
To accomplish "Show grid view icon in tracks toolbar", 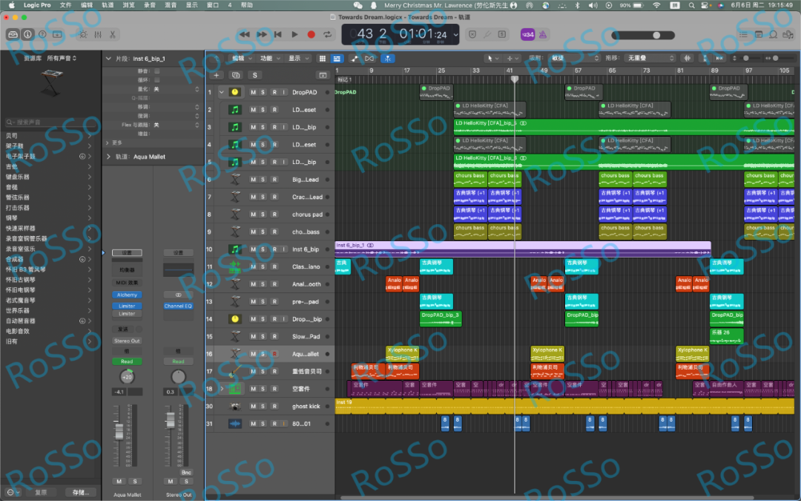I will pos(323,59).
